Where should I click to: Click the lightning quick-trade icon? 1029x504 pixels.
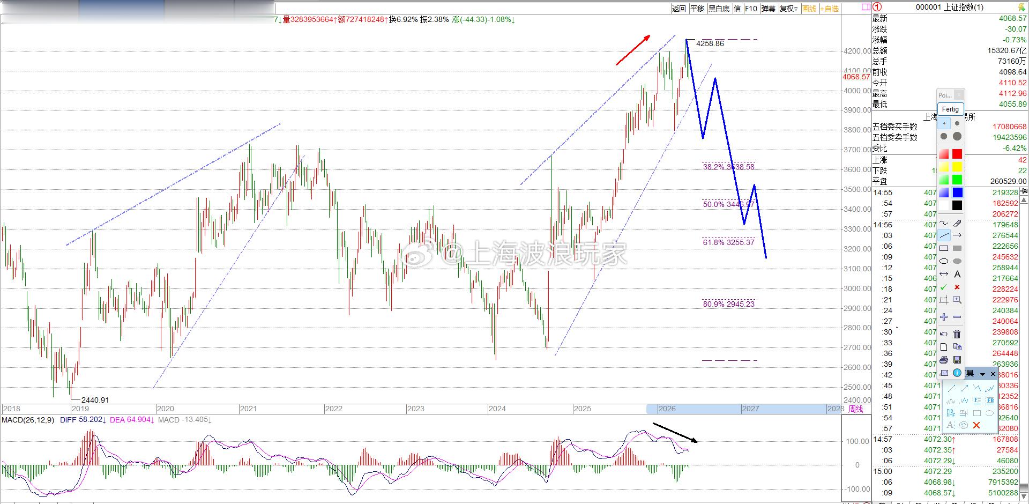(x=1022, y=7)
